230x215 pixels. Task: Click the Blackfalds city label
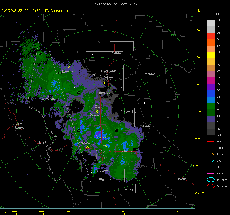(109, 71)
